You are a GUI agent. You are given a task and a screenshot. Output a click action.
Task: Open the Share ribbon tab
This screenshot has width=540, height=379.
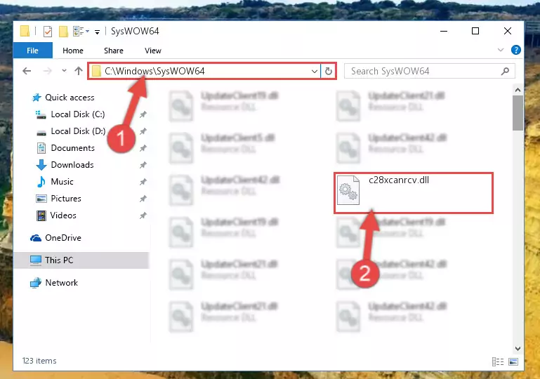(114, 51)
